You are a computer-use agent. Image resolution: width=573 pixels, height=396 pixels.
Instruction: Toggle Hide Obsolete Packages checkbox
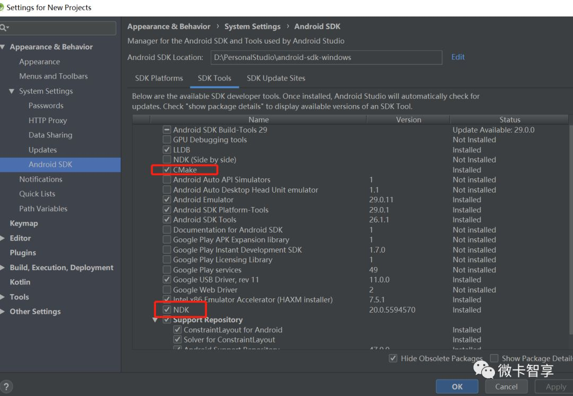[393, 358]
